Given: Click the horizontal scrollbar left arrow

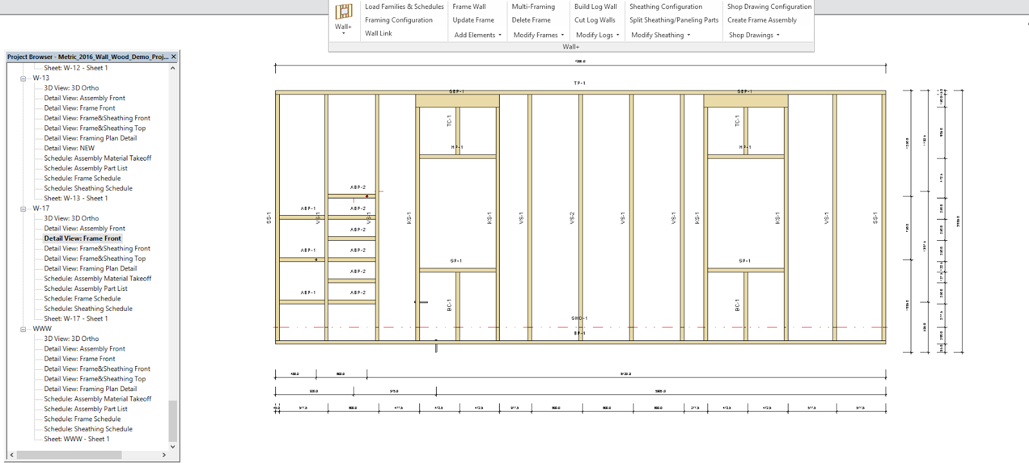Looking at the screenshot, I should point(12,455).
